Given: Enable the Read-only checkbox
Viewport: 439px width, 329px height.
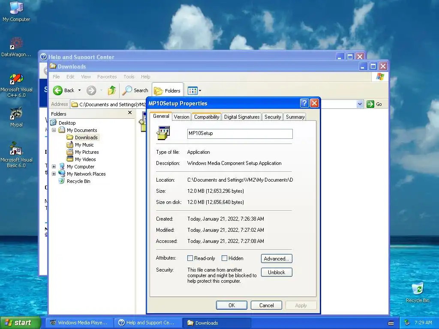Looking at the screenshot, I should 190,258.
